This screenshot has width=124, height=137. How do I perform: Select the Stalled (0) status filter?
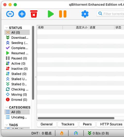coord(17,74)
